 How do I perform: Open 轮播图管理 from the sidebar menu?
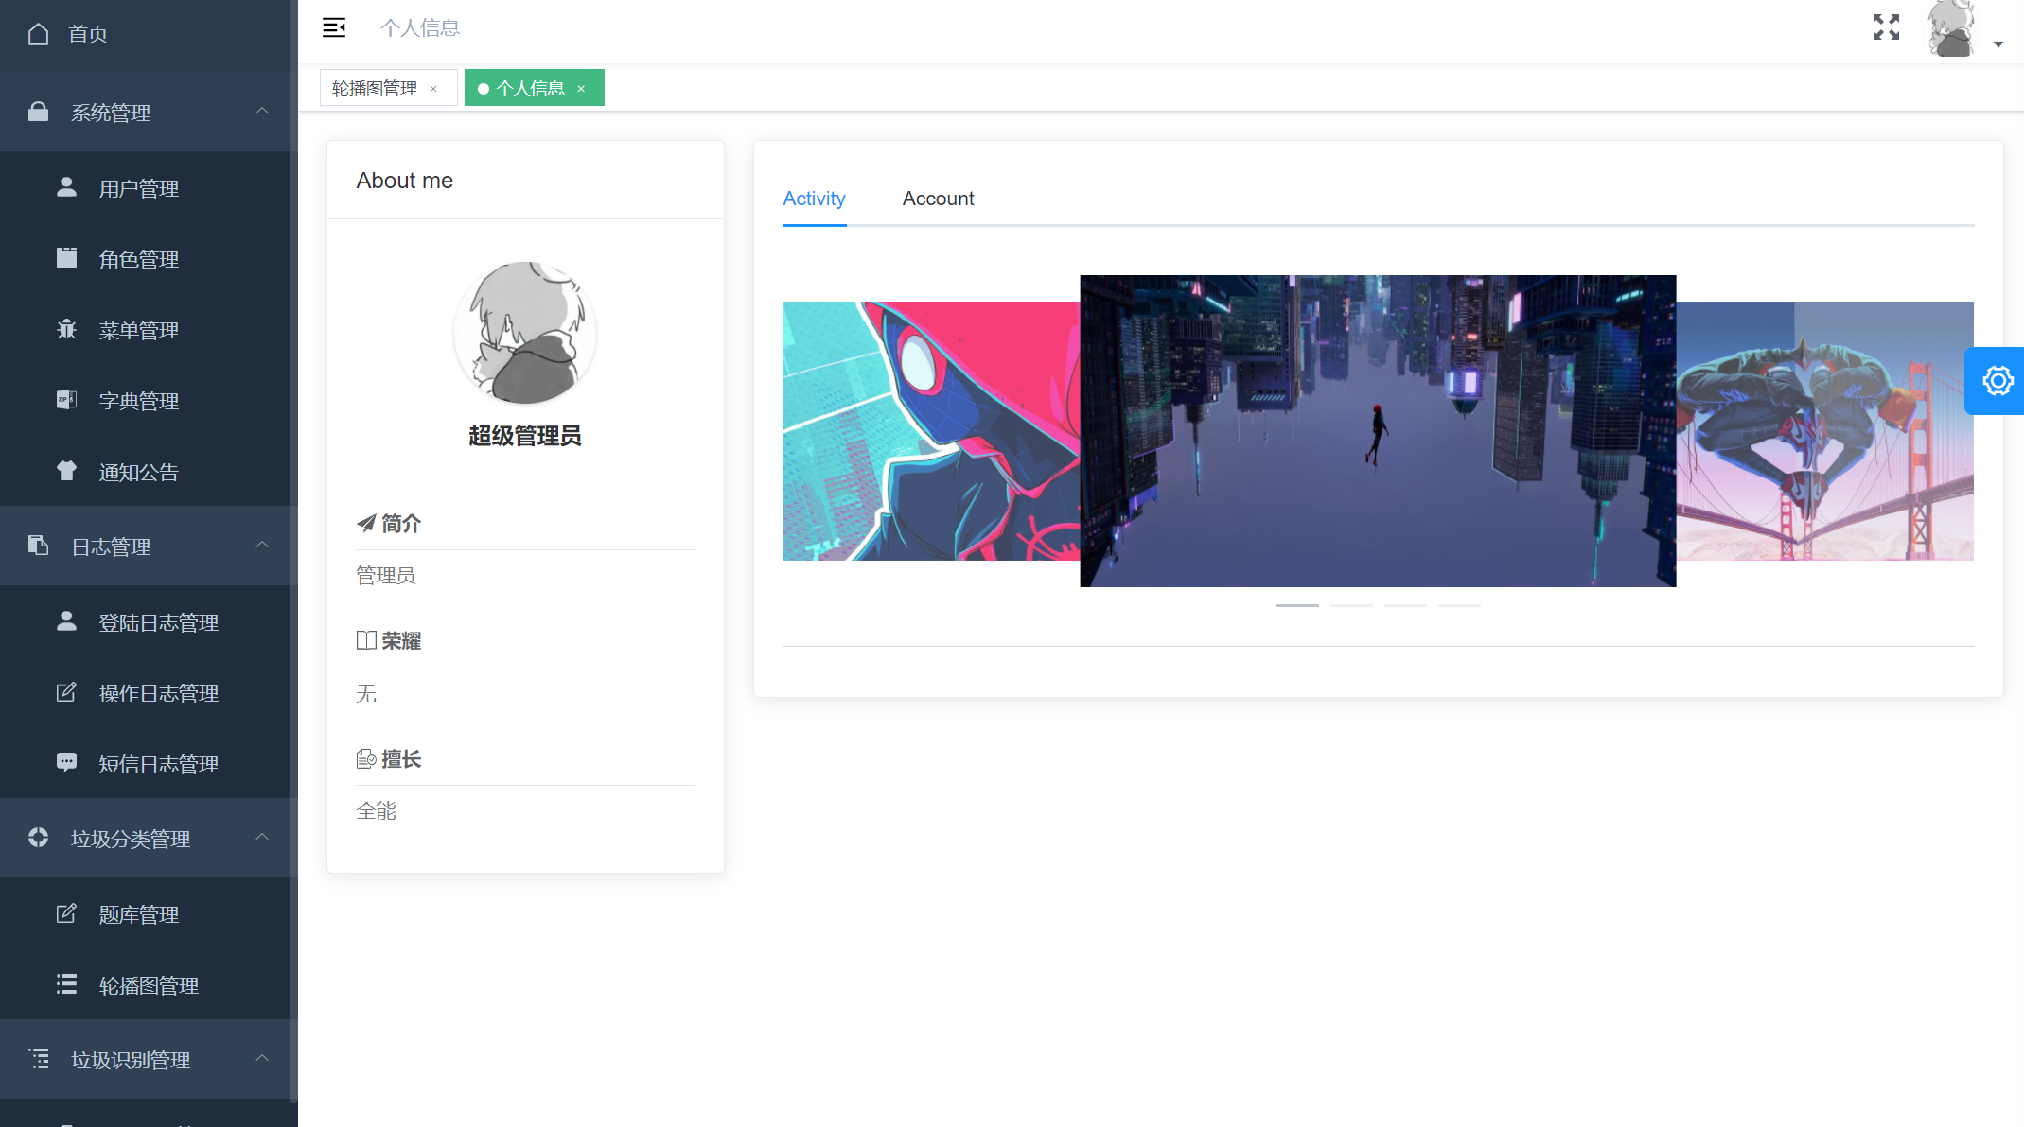pyautogui.click(x=149, y=985)
